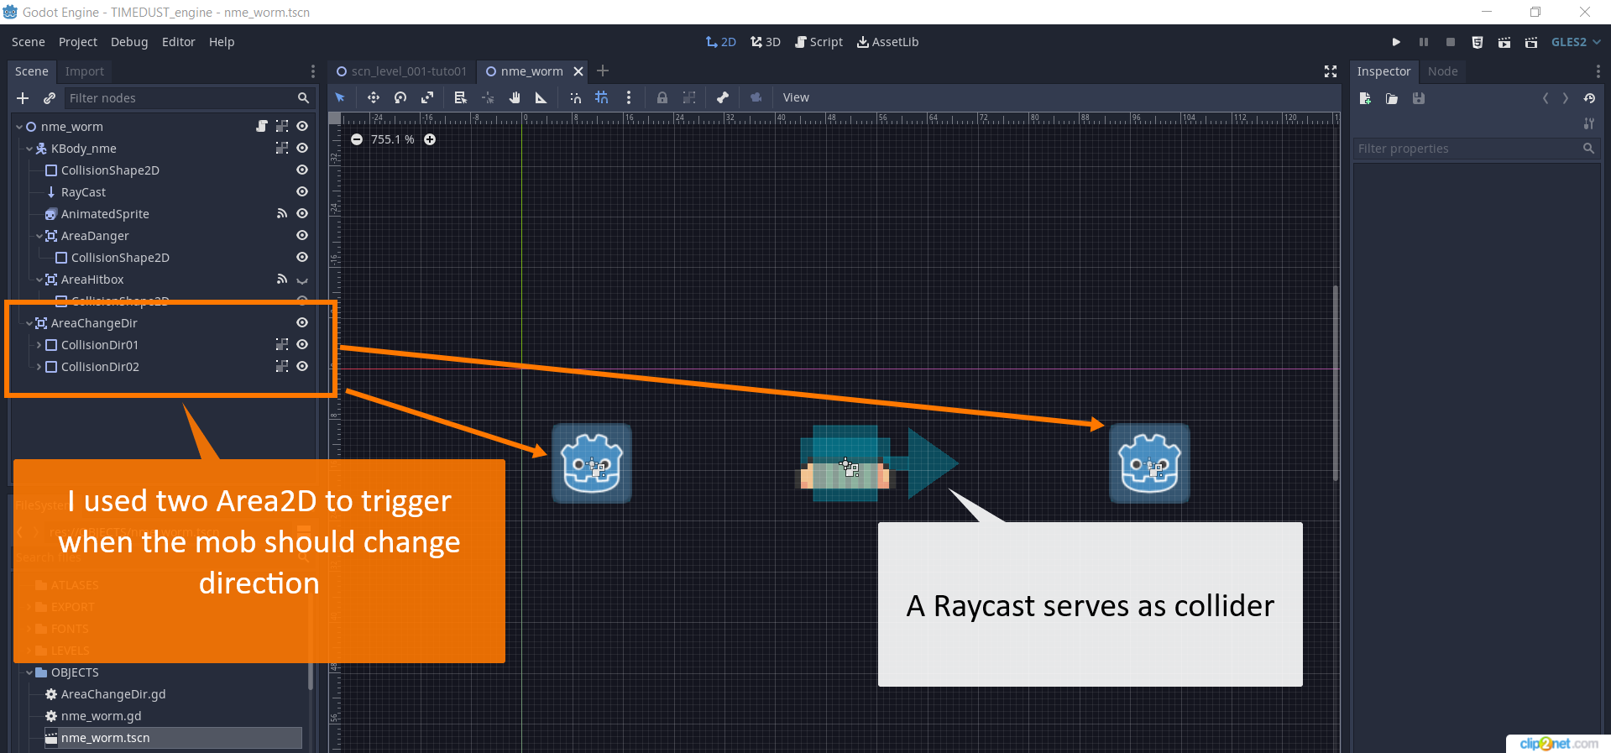1611x753 pixels.
Task: Stop the running scene
Action: pos(1451,42)
